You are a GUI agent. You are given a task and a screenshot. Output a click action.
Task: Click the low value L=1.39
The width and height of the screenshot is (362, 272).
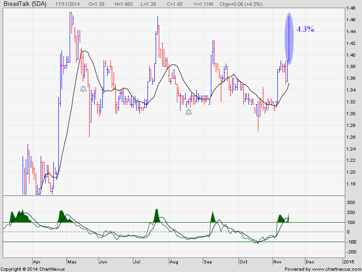coord(148,4)
